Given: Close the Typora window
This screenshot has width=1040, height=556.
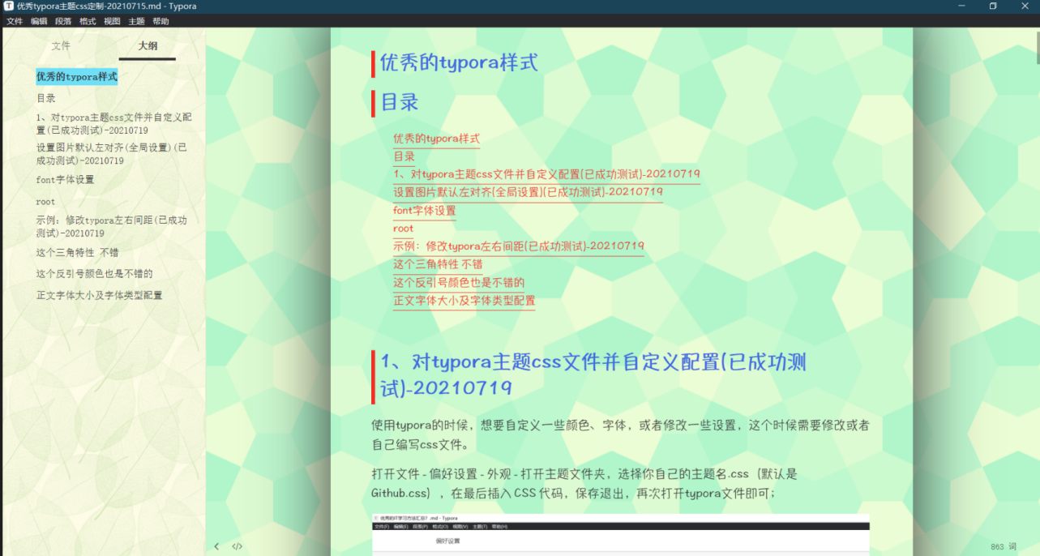Looking at the screenshot, I should 1025,6.
